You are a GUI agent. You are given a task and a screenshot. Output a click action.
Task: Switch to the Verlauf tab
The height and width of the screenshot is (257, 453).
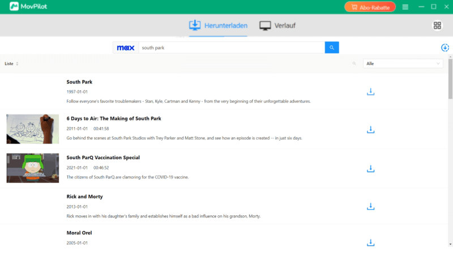click(277, 25)
